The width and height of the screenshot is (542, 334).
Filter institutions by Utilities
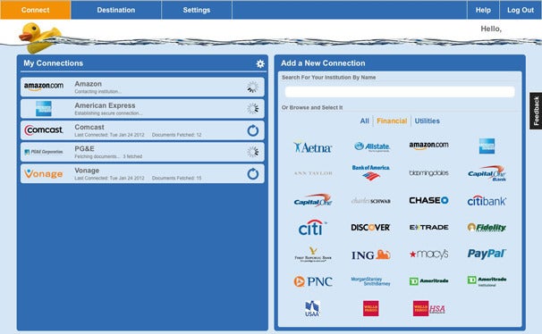[x=428, y=121]
